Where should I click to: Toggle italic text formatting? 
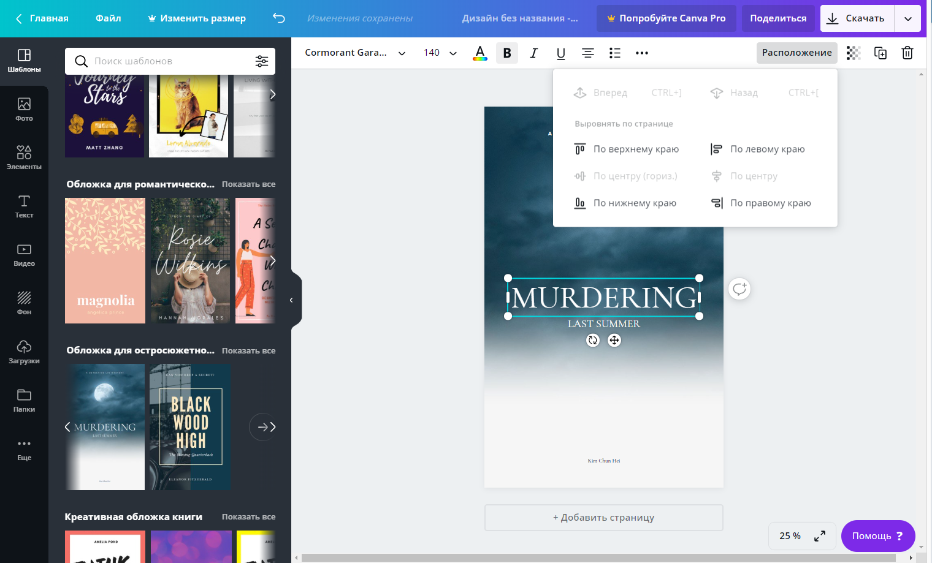coord(534,53)
